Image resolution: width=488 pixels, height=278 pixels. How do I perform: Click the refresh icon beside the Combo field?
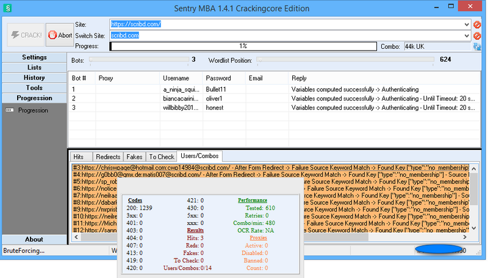(477, 47)
